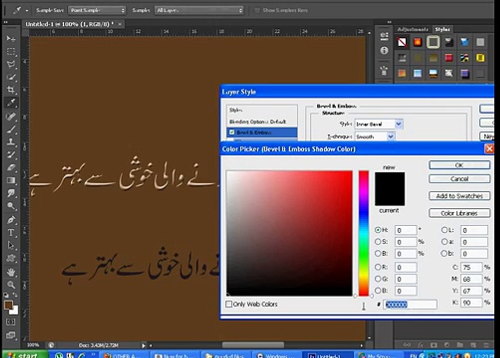Screen dimensions: 500x358
Task: Select the Quick Selection tool
Action: coord(11,77)
